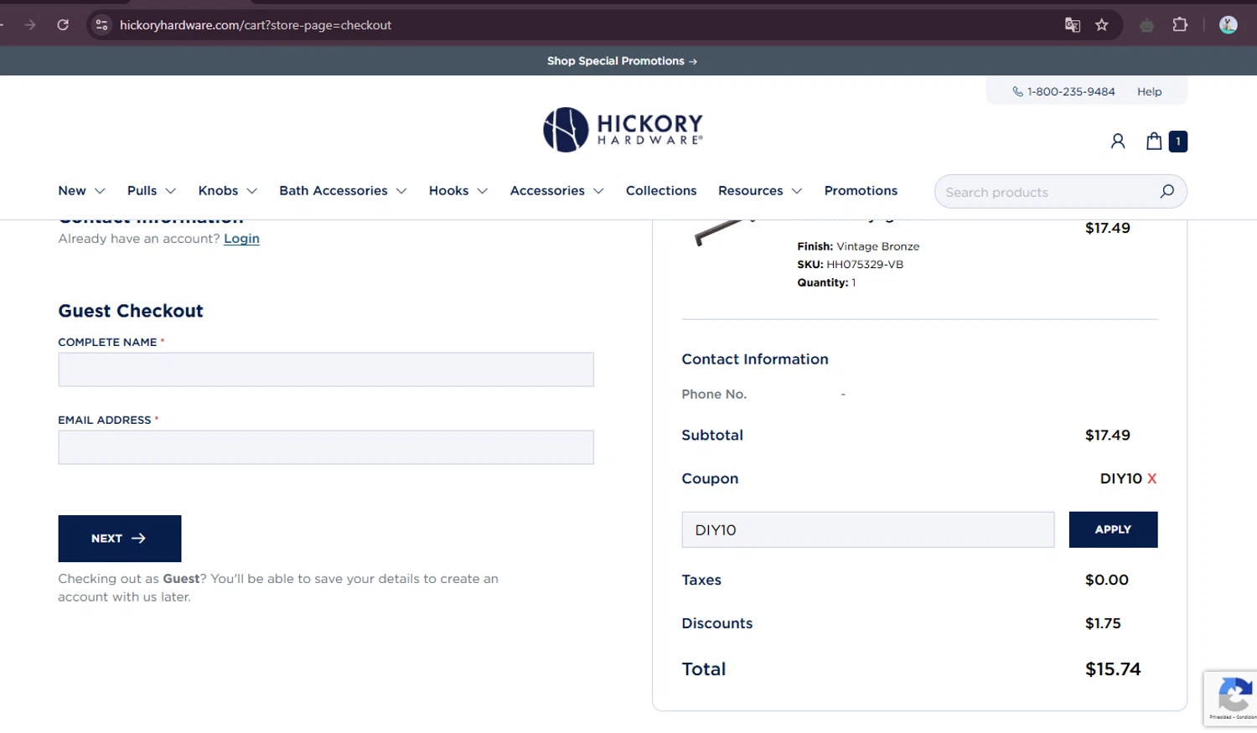Click the Guest Checkout heading
The width and height of the screenshot is (1257, 733).
[131, 311]
